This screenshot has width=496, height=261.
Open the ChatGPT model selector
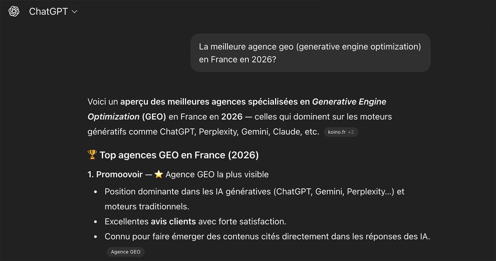(x=48, y=12)
